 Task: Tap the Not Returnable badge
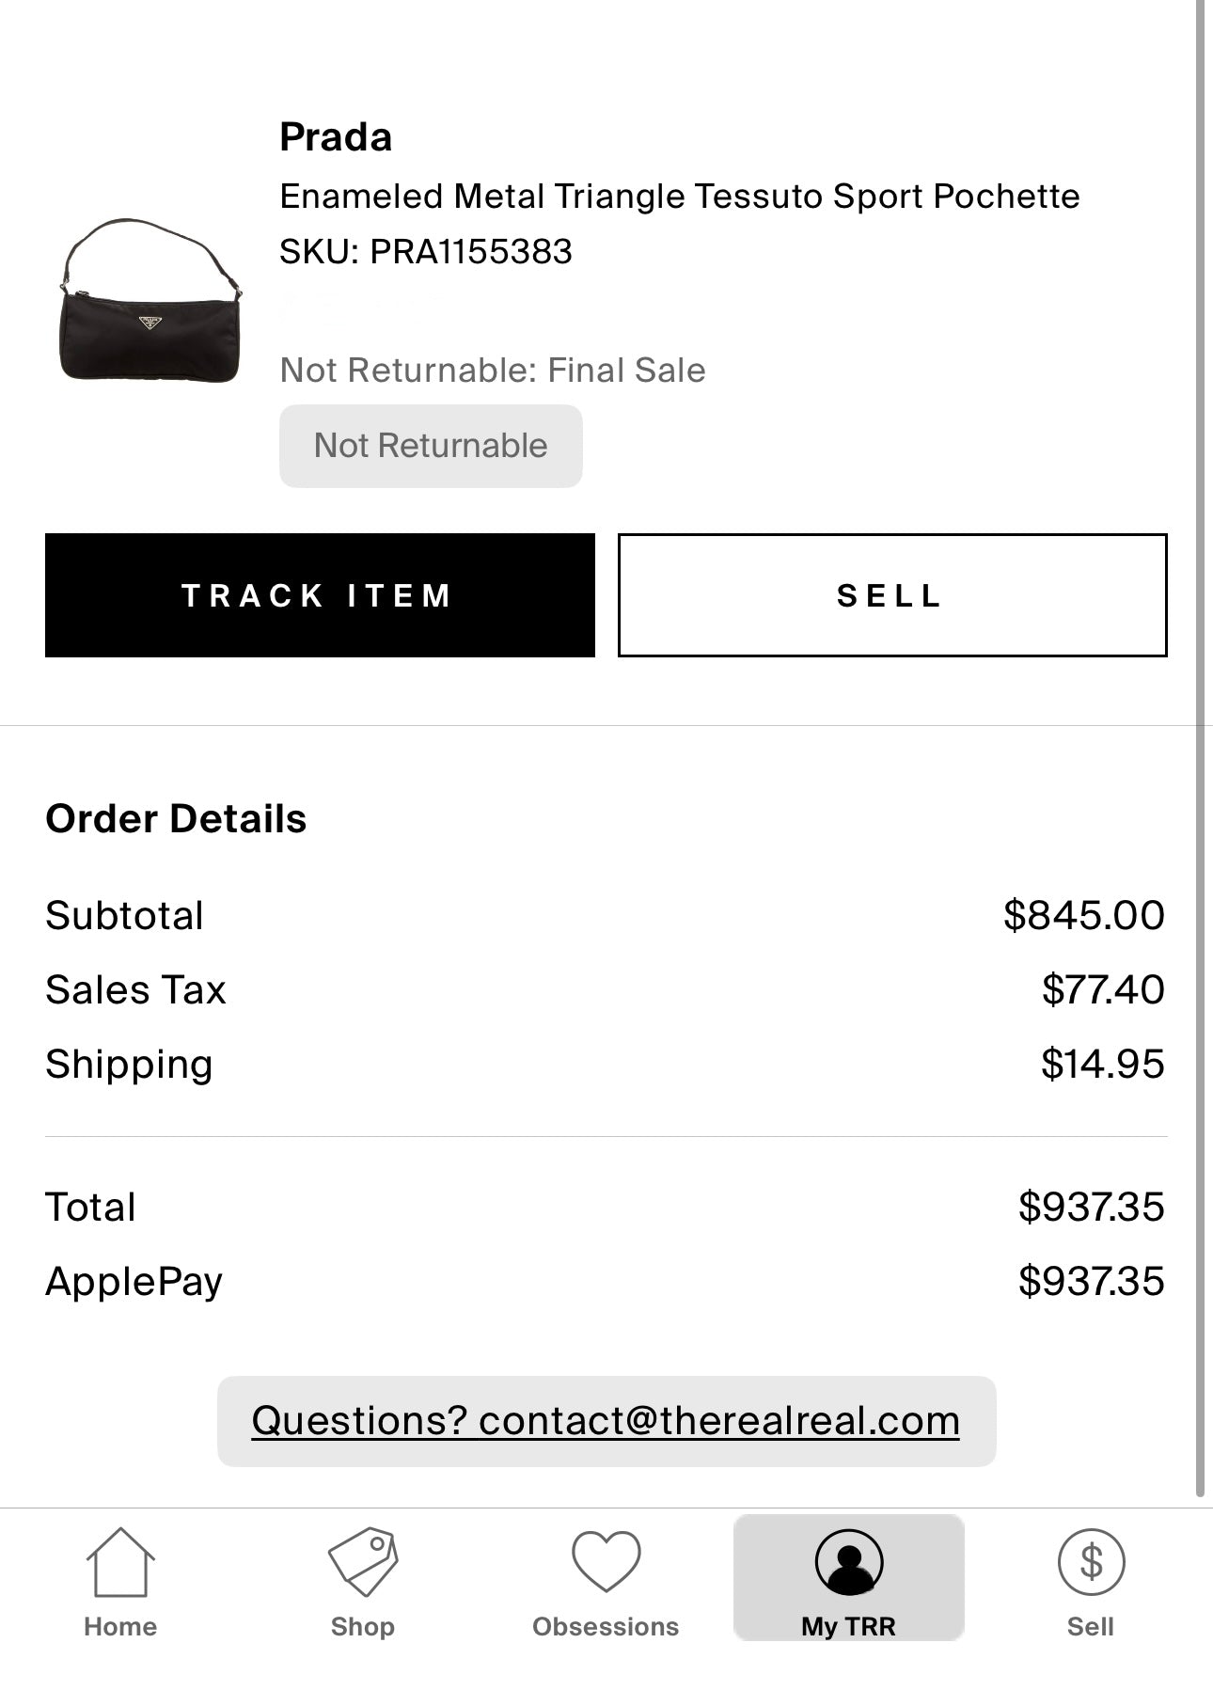(x=431, y=446)
